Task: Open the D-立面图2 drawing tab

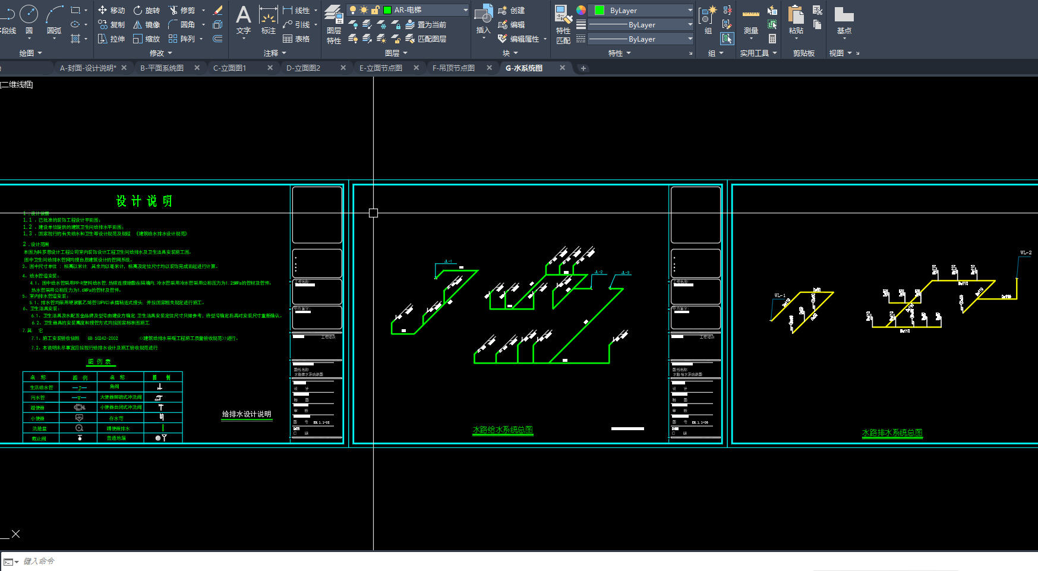Action: [303, 68]
